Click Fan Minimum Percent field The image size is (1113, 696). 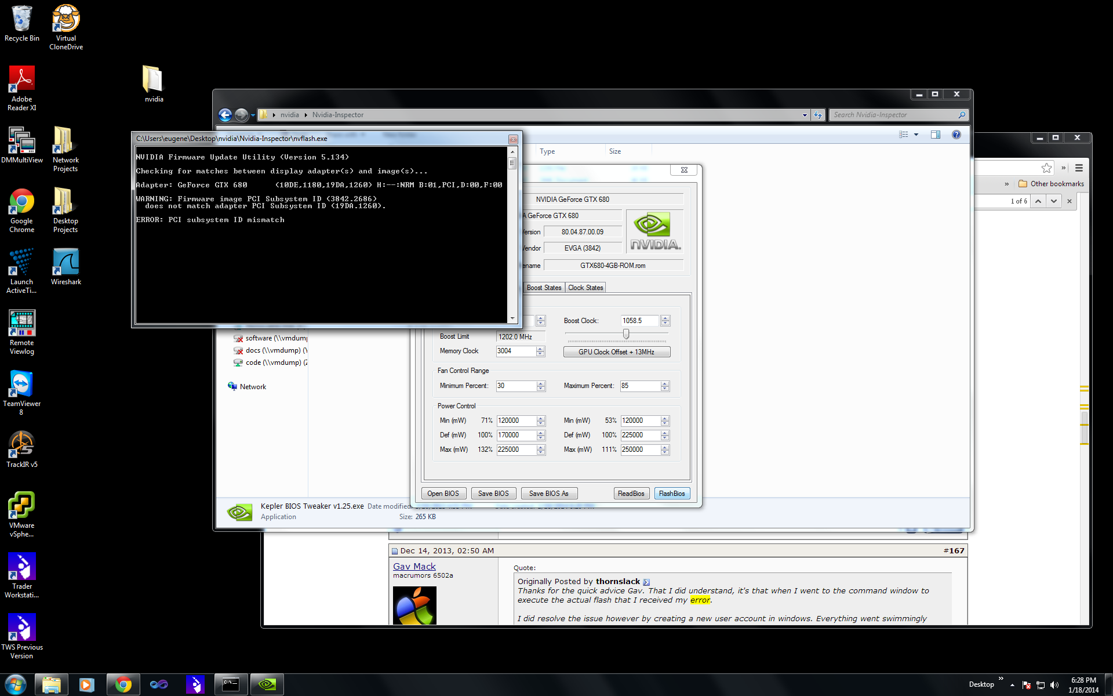click(x=515, y=386)
